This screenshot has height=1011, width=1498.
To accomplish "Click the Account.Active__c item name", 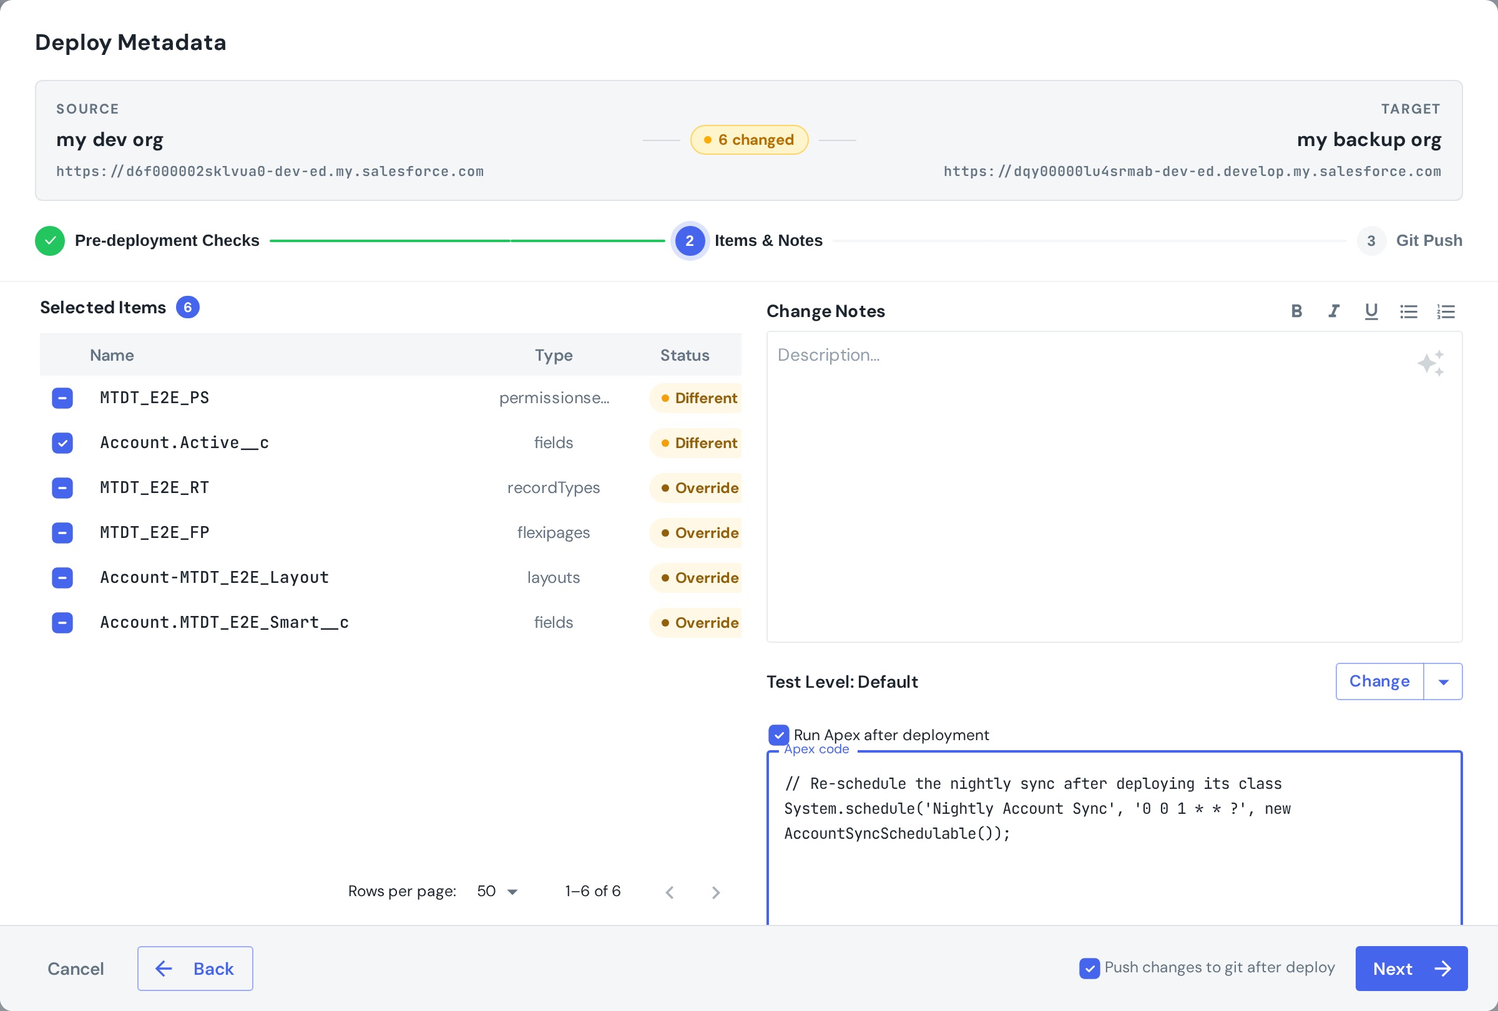I will tap(184, 442).
